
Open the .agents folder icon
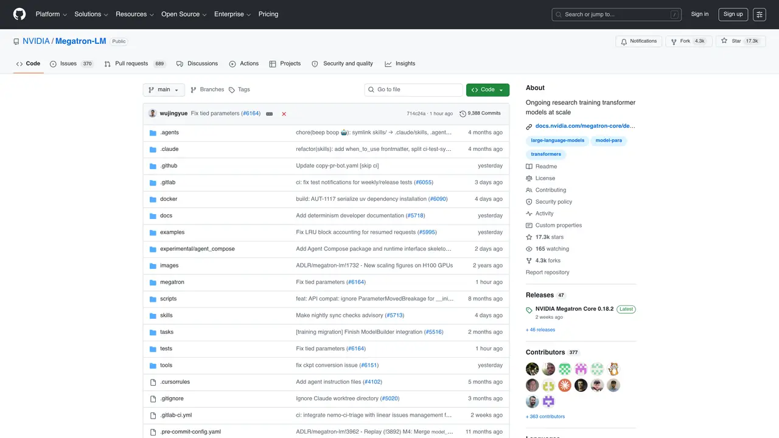pyautogui.click(x=153, y=133)
